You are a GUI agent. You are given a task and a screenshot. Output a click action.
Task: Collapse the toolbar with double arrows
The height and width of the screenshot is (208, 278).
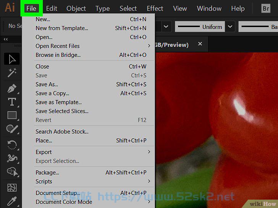[x=6, y=39]
